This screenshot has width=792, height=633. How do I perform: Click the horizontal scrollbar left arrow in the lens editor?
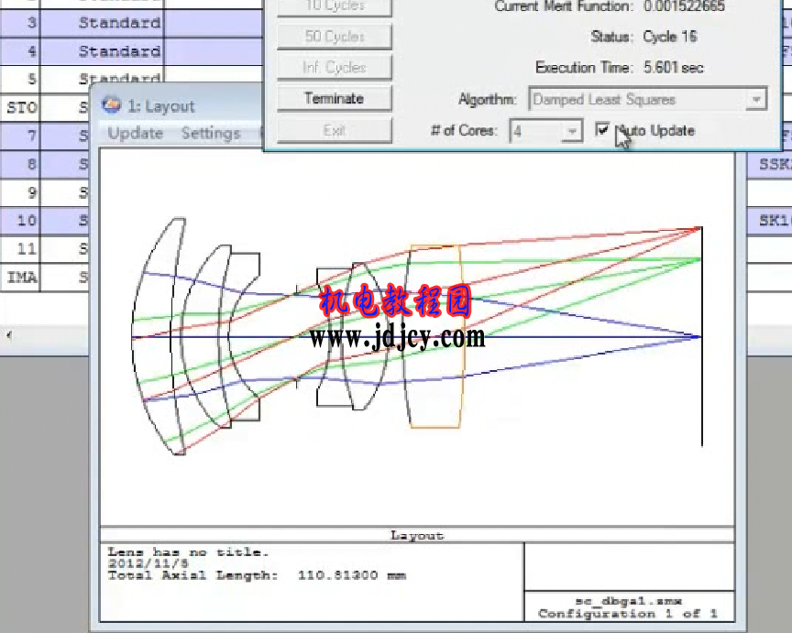click(8, 335)
